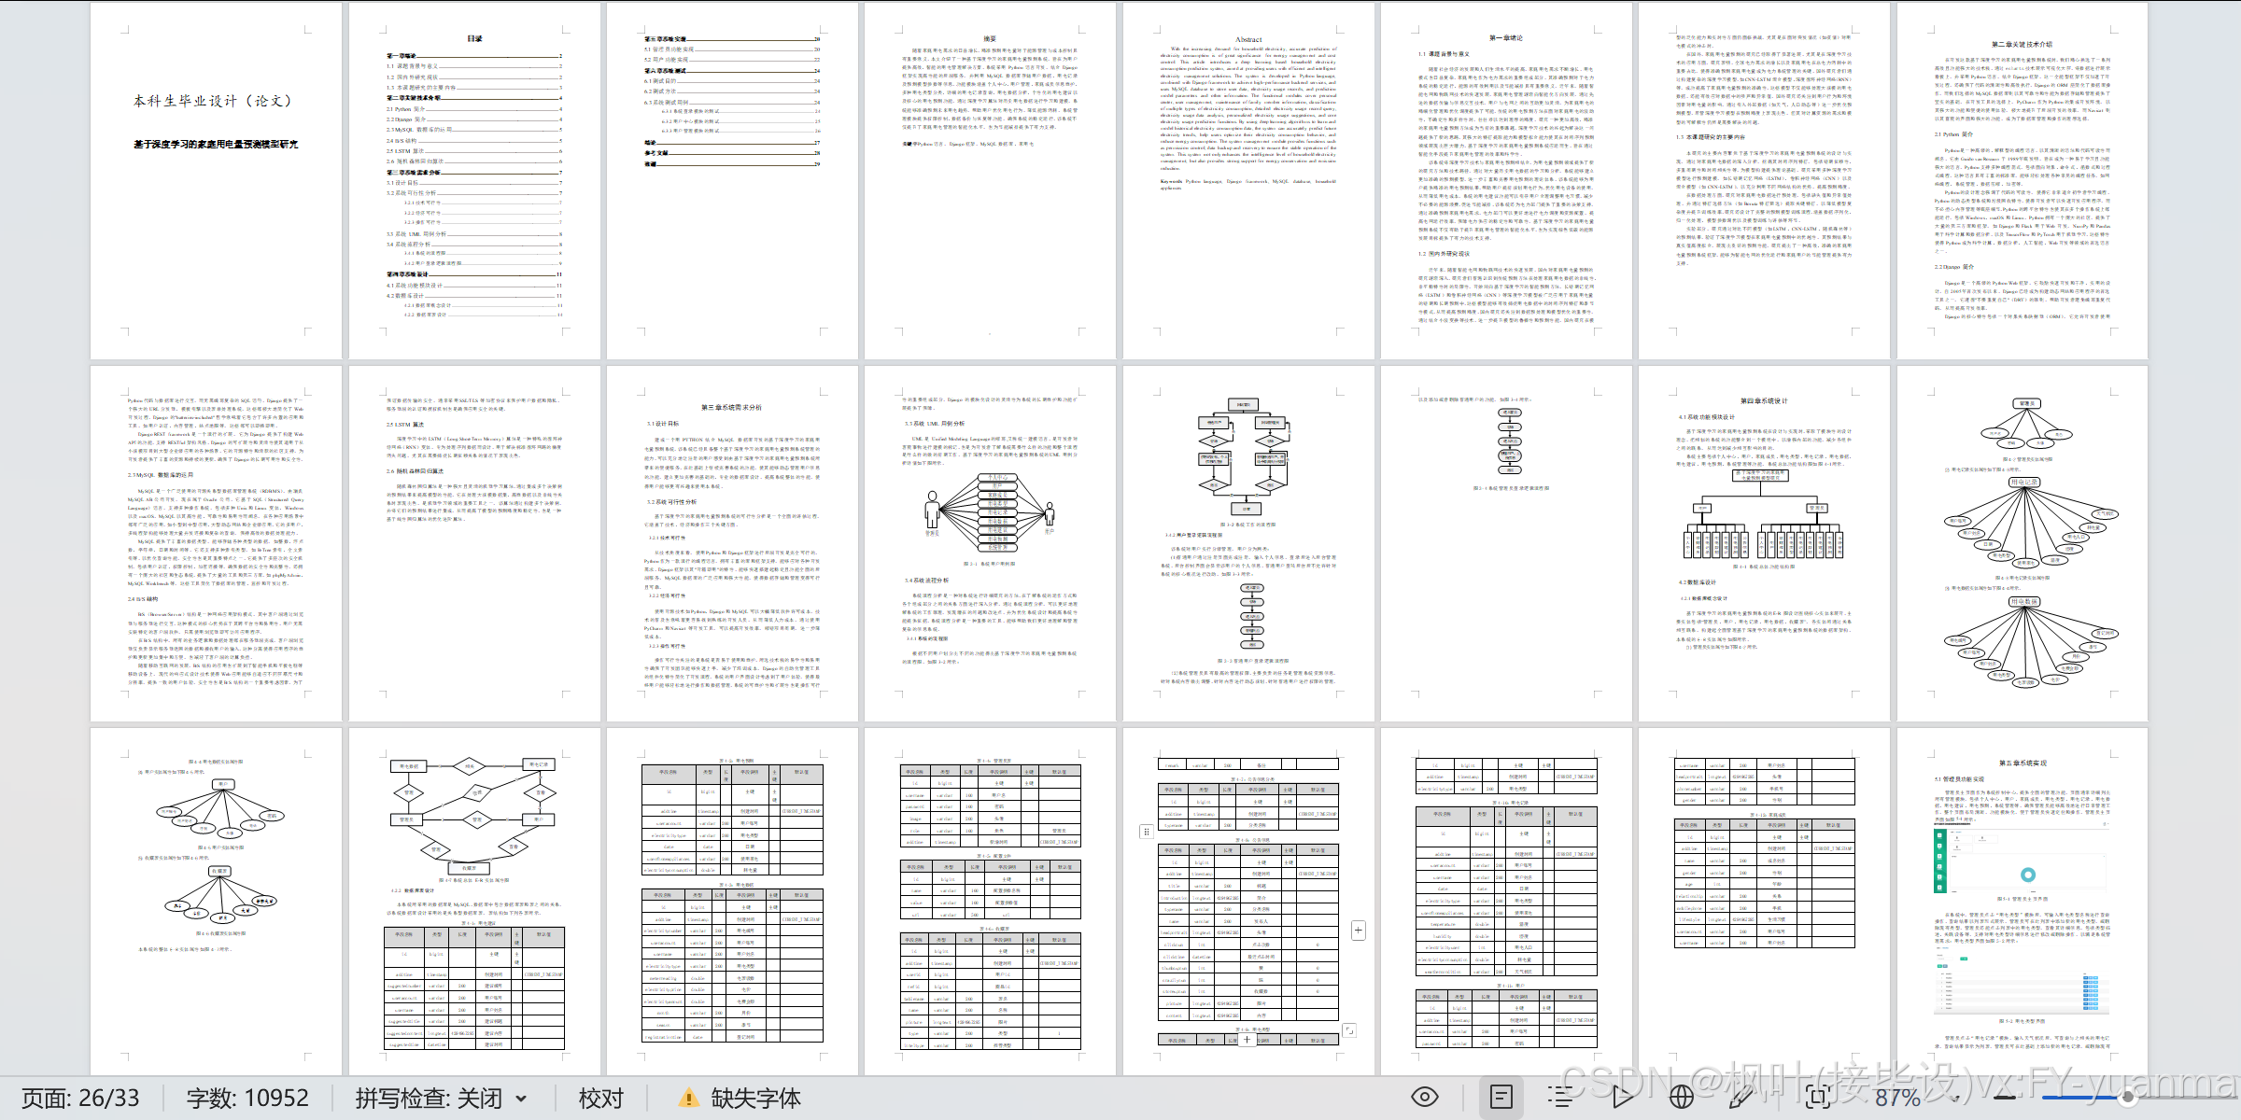Click the fit-page focus frame icon

[x=1817, y=1097]
